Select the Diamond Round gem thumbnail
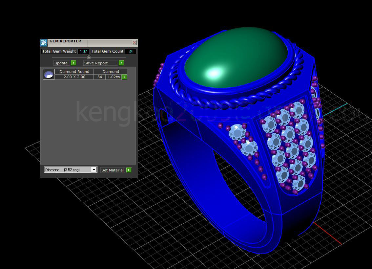 (x=49, y=75)
